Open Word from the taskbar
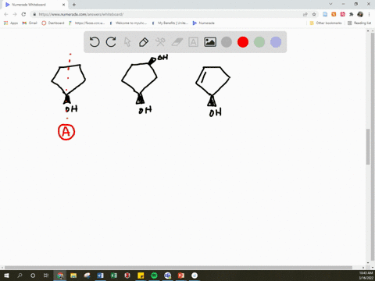The width and height of the screenshot is (375, 281). tap(100, 276)
